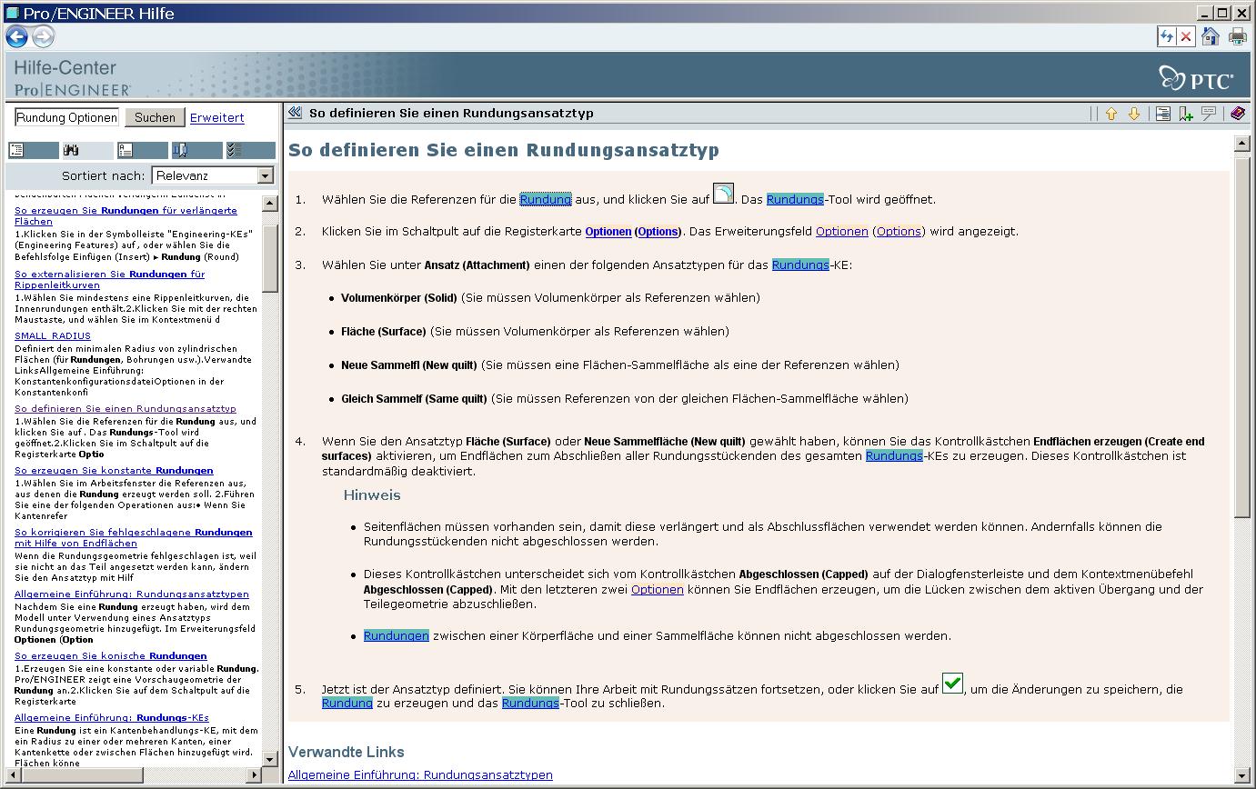This screenshot has width=1256, height=789.
Task: Switch to the checklist tab
Action: tap(250, 150)
